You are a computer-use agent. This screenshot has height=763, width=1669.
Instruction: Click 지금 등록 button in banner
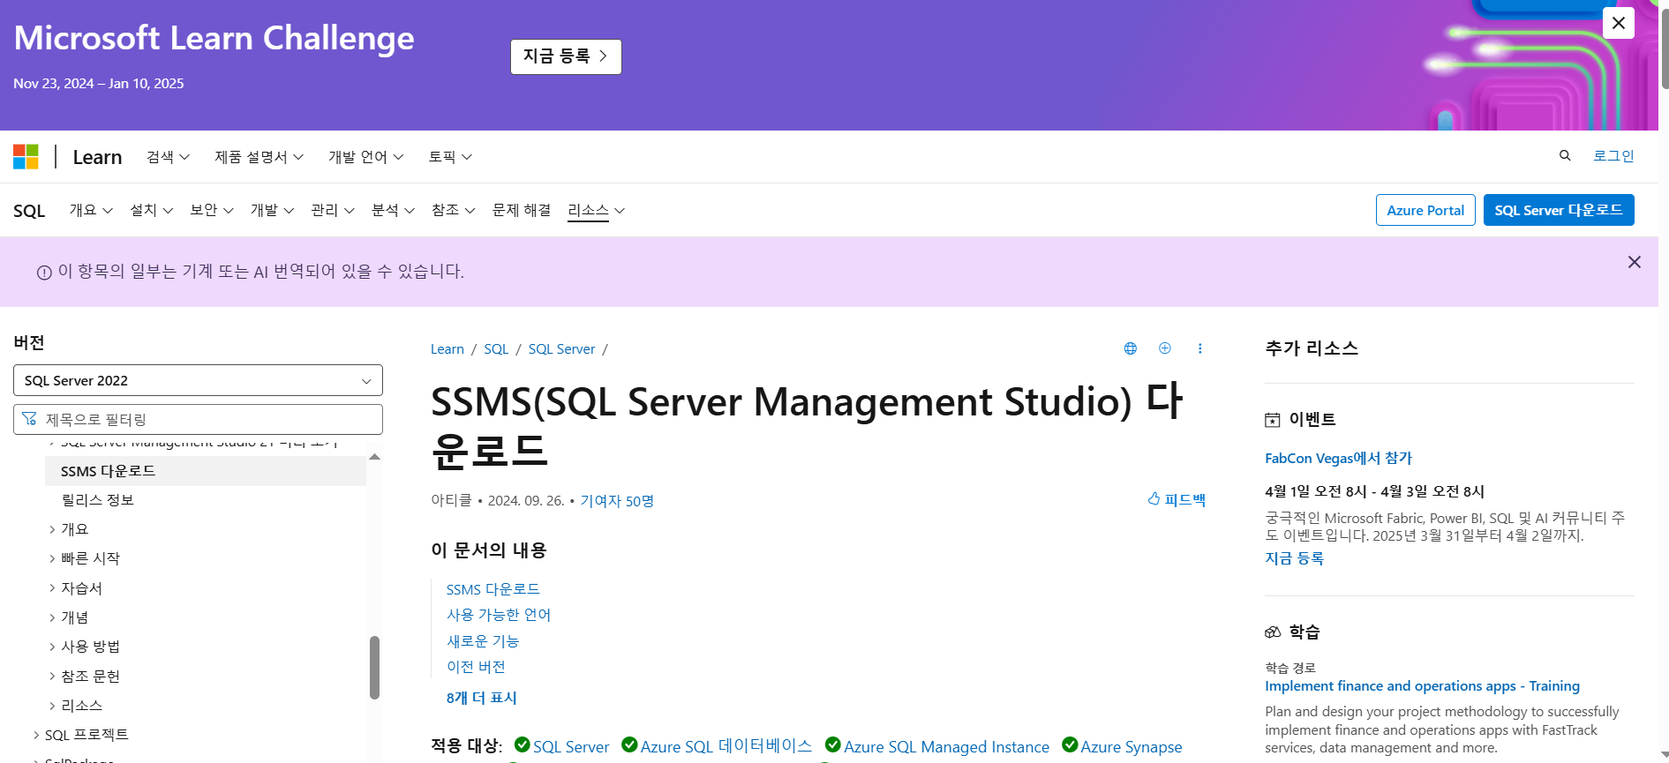pyautogui.click(x=566, y=56)
